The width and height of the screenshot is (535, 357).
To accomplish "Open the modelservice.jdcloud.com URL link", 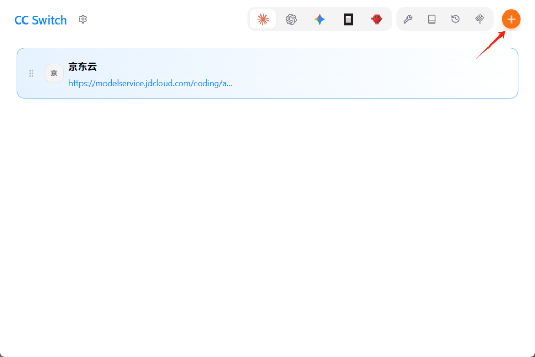I will 150,83.
